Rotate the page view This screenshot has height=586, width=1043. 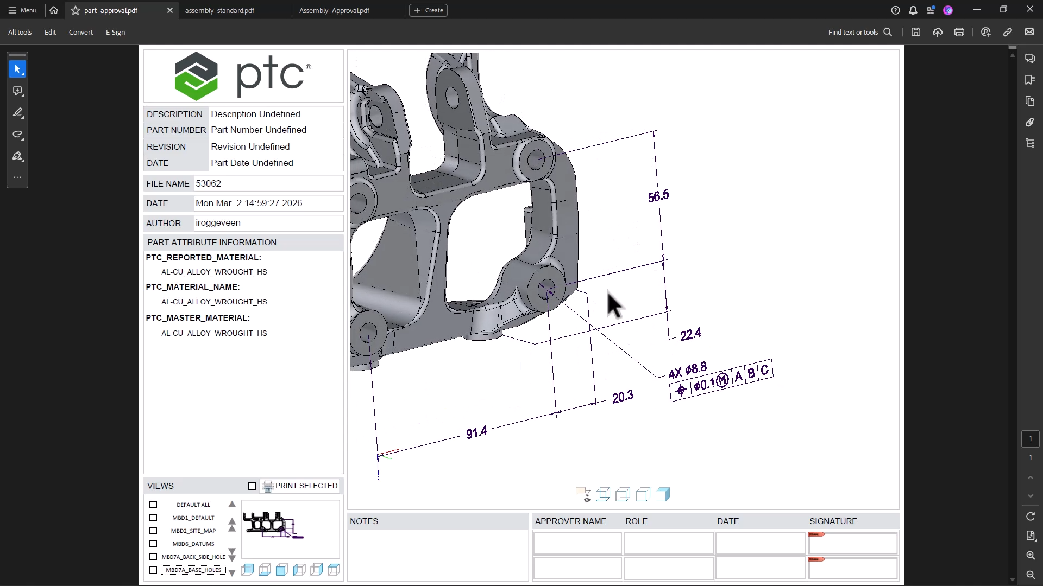pyautogui.click(x=1031, y=517)
